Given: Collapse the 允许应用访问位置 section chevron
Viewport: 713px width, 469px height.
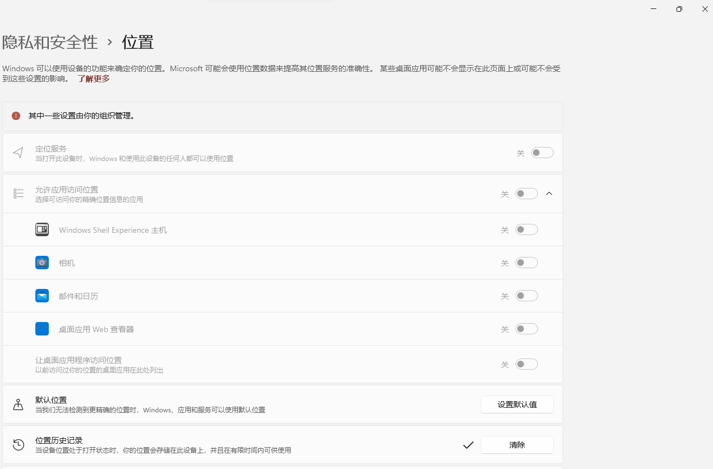Looking at the screenshot, I should [549, 194].
